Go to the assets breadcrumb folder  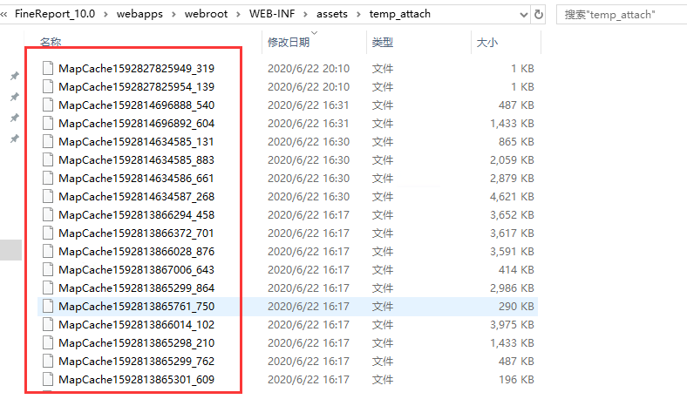click(x=332, y=14)
